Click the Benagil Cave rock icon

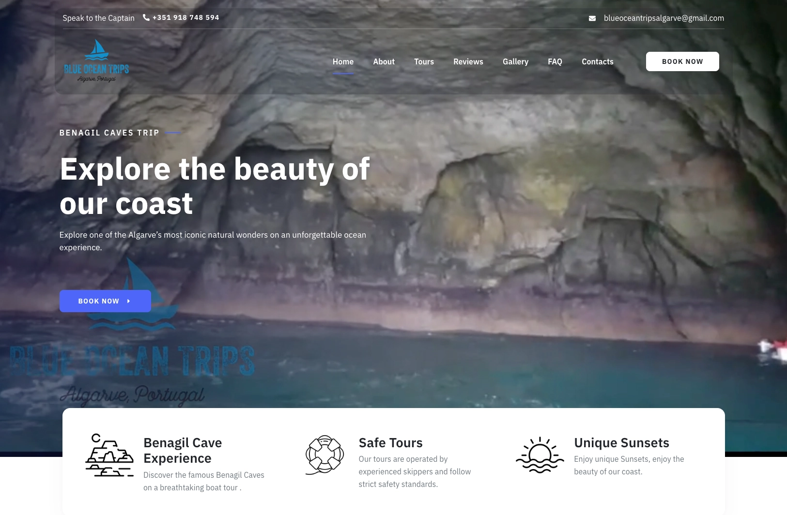(x=109, y=455)
